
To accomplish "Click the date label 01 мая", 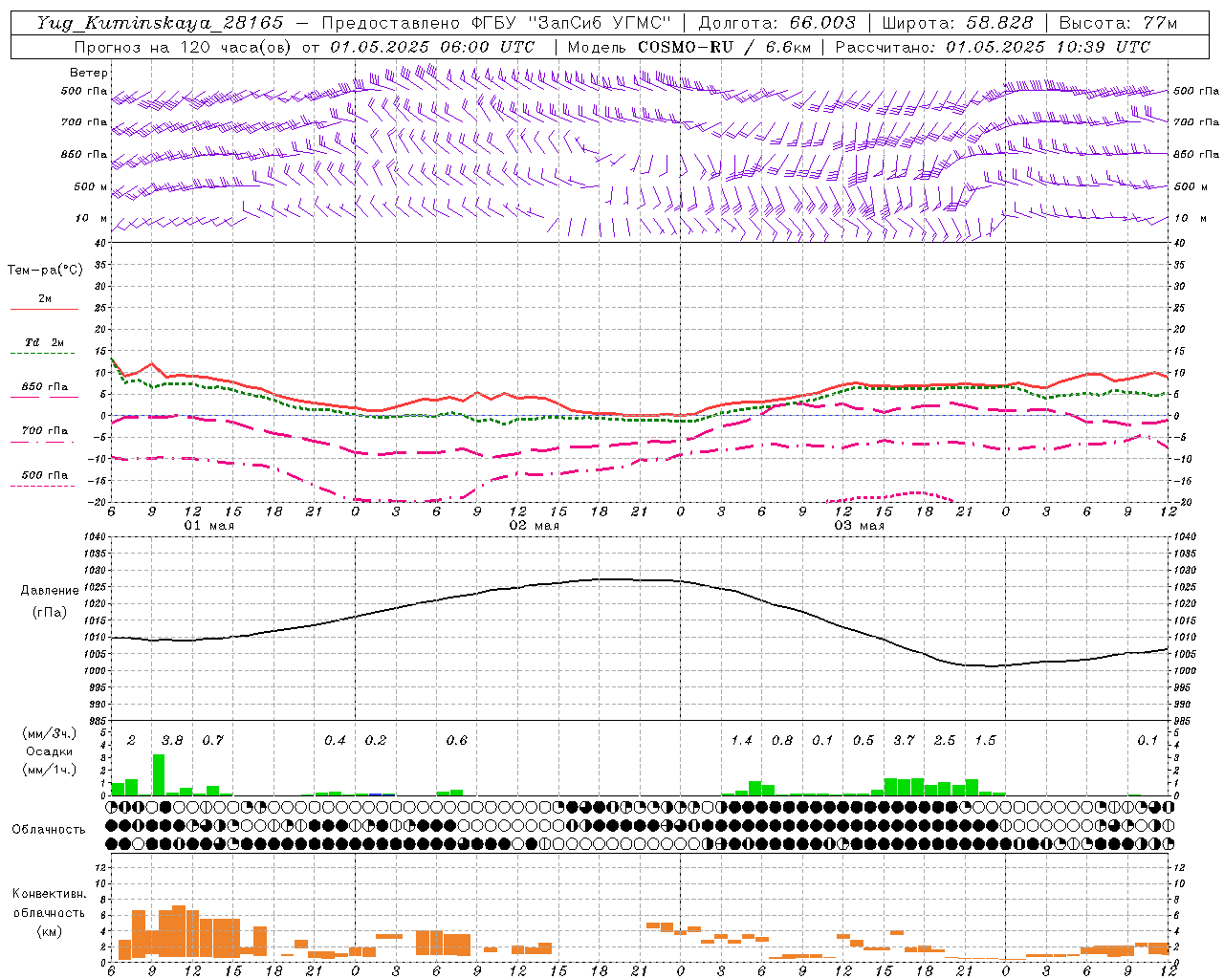I will (x=209, y=526).
